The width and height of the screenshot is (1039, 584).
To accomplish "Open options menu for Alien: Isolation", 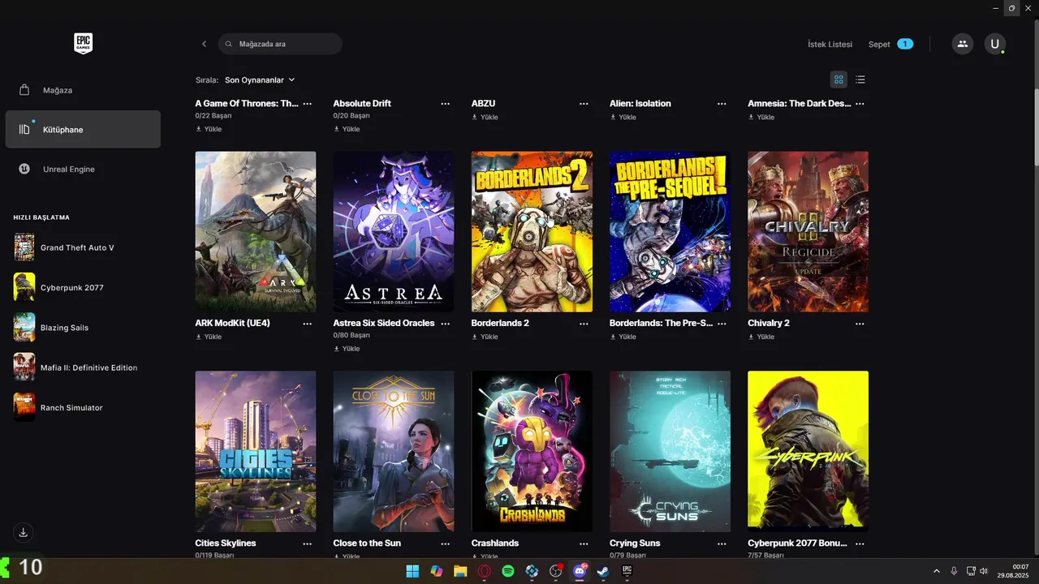I will coord(722,104).
